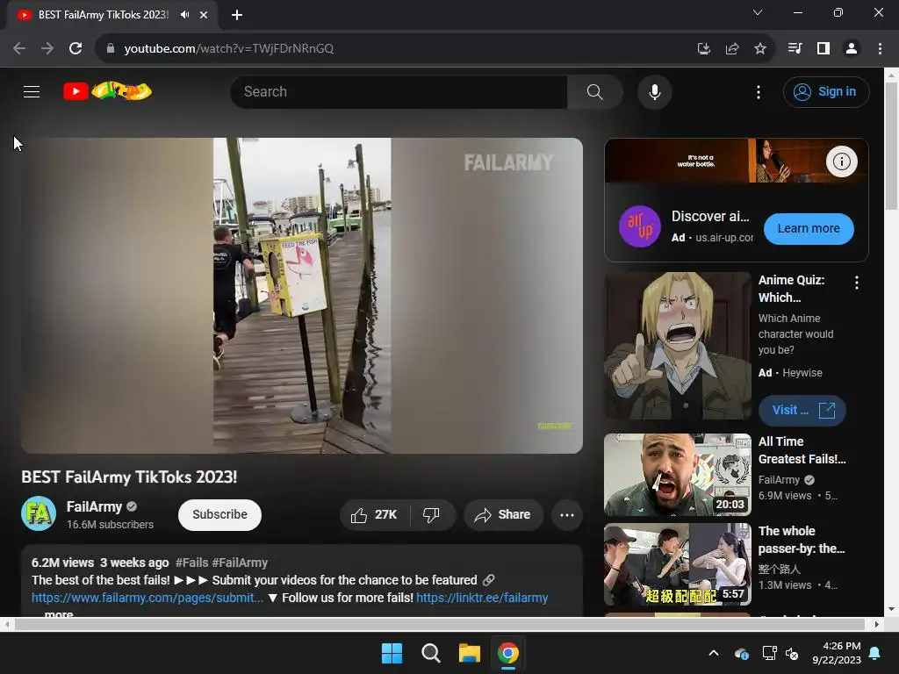Open YouTube settings three-dot menu
Viewport: 899px width, 674px height.
click(x=758, y=91)
